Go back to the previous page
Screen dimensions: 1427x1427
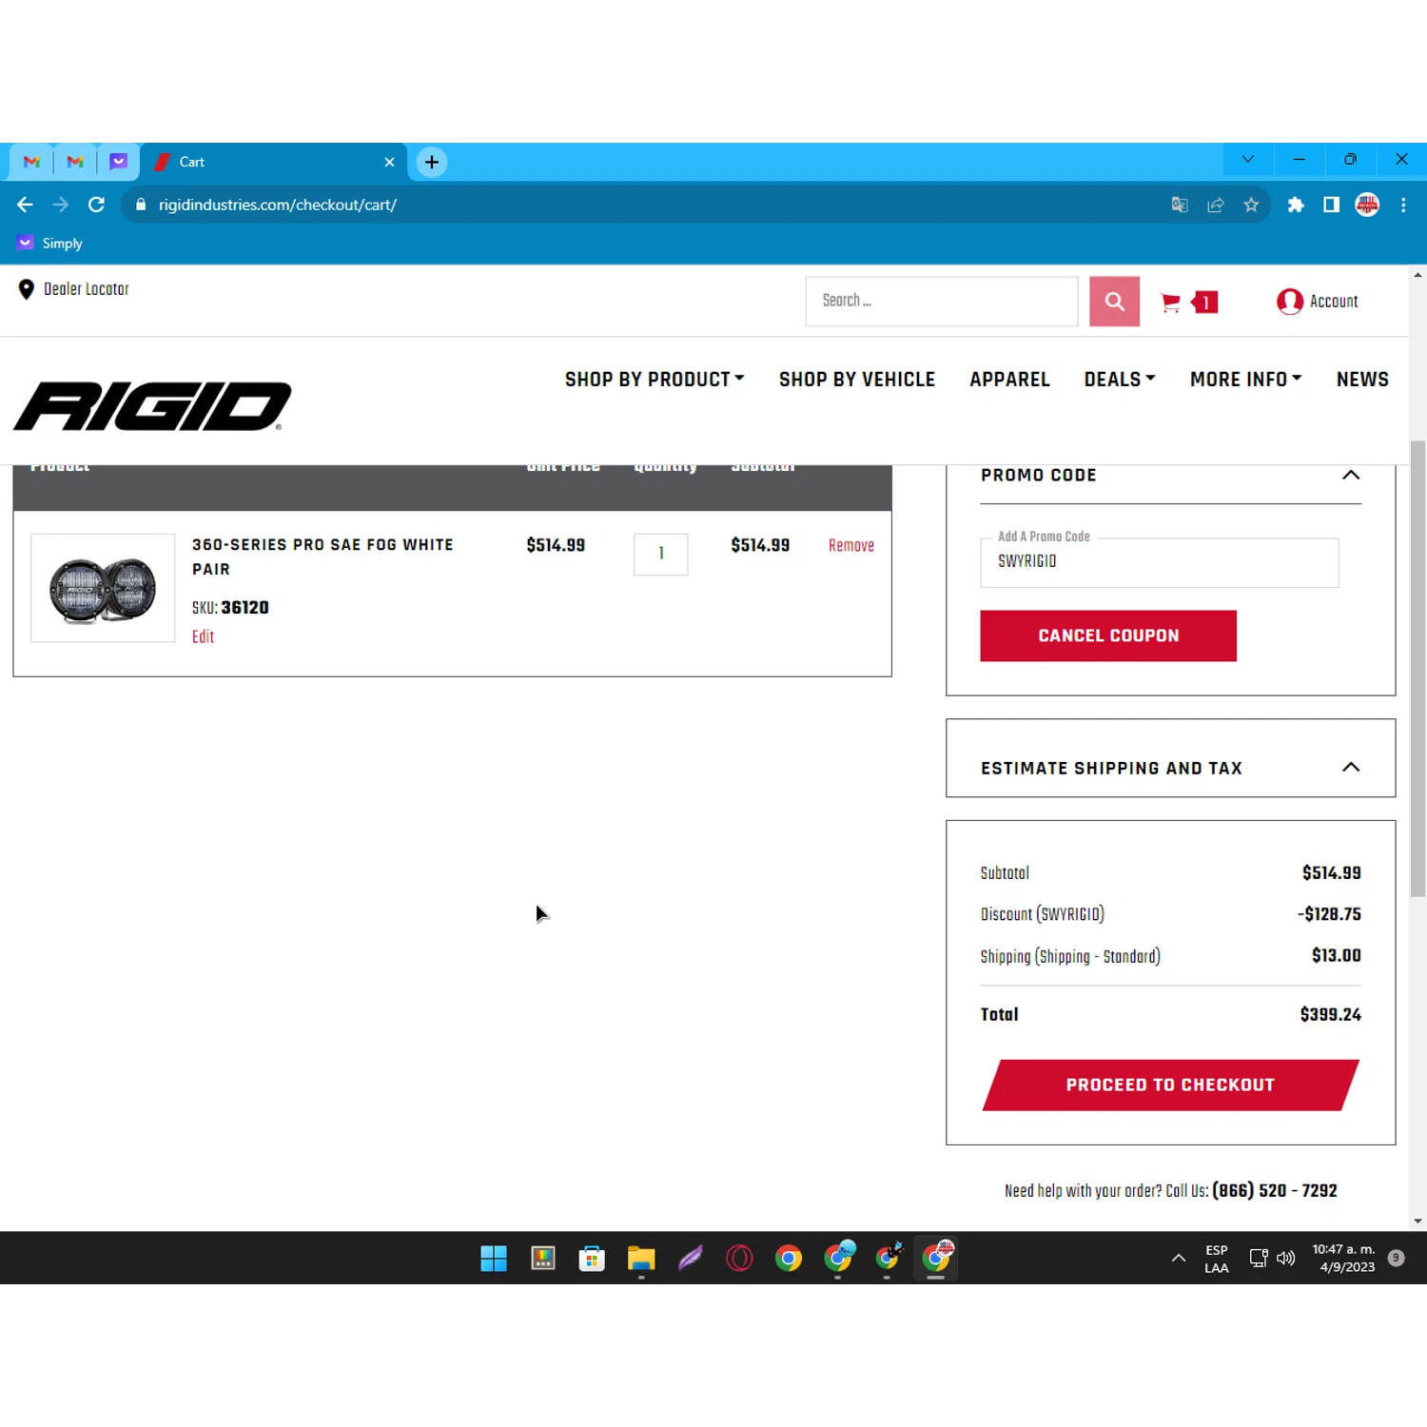point(25,205)
